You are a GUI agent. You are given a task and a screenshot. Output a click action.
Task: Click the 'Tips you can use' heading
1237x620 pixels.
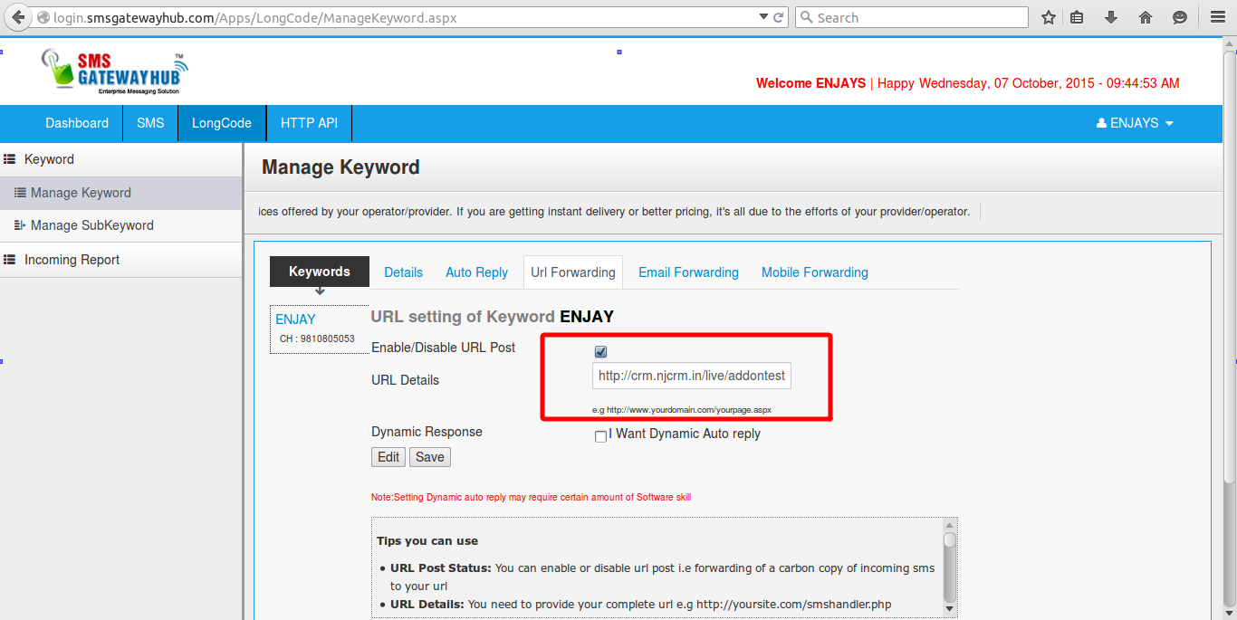pyautogui.click(x=427, y=541)
